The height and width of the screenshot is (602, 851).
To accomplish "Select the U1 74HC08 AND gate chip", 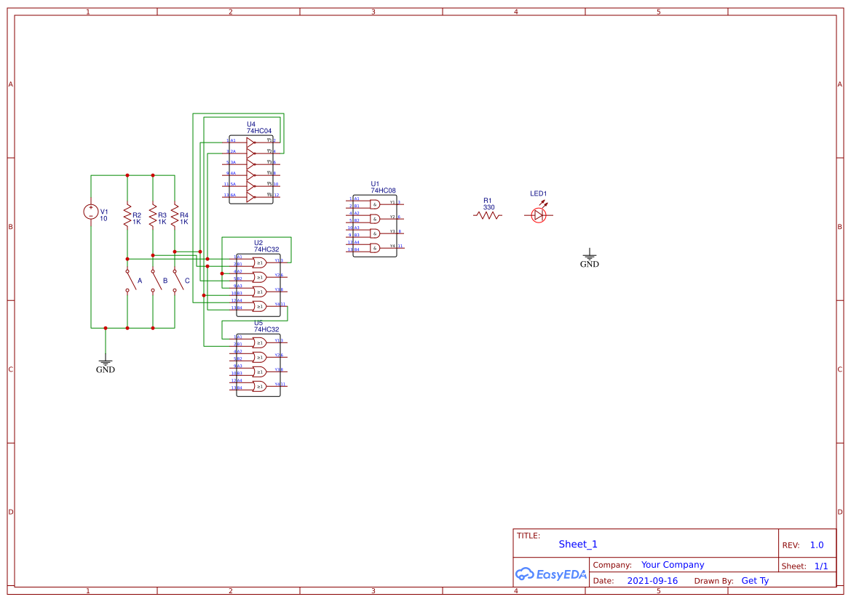I will click(x=375, y=226).
